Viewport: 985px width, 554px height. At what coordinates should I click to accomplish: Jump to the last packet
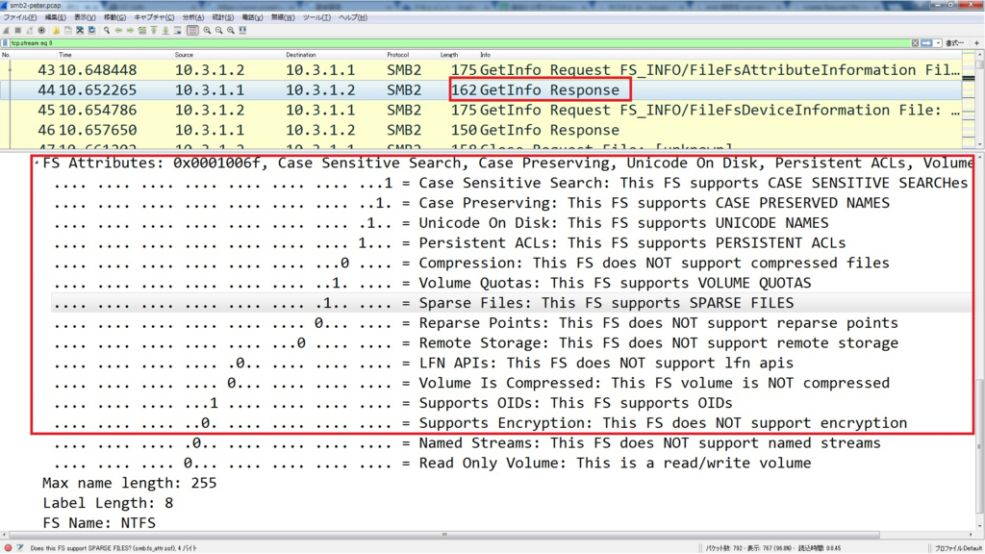(165, 30)
